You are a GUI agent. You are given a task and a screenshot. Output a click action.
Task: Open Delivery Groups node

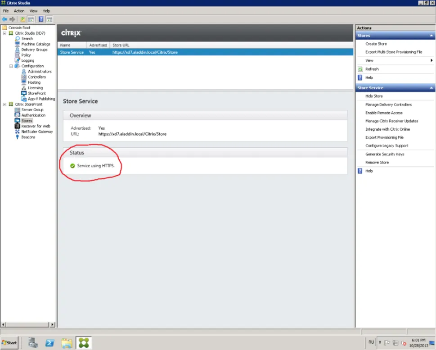[x=35, y=50]
